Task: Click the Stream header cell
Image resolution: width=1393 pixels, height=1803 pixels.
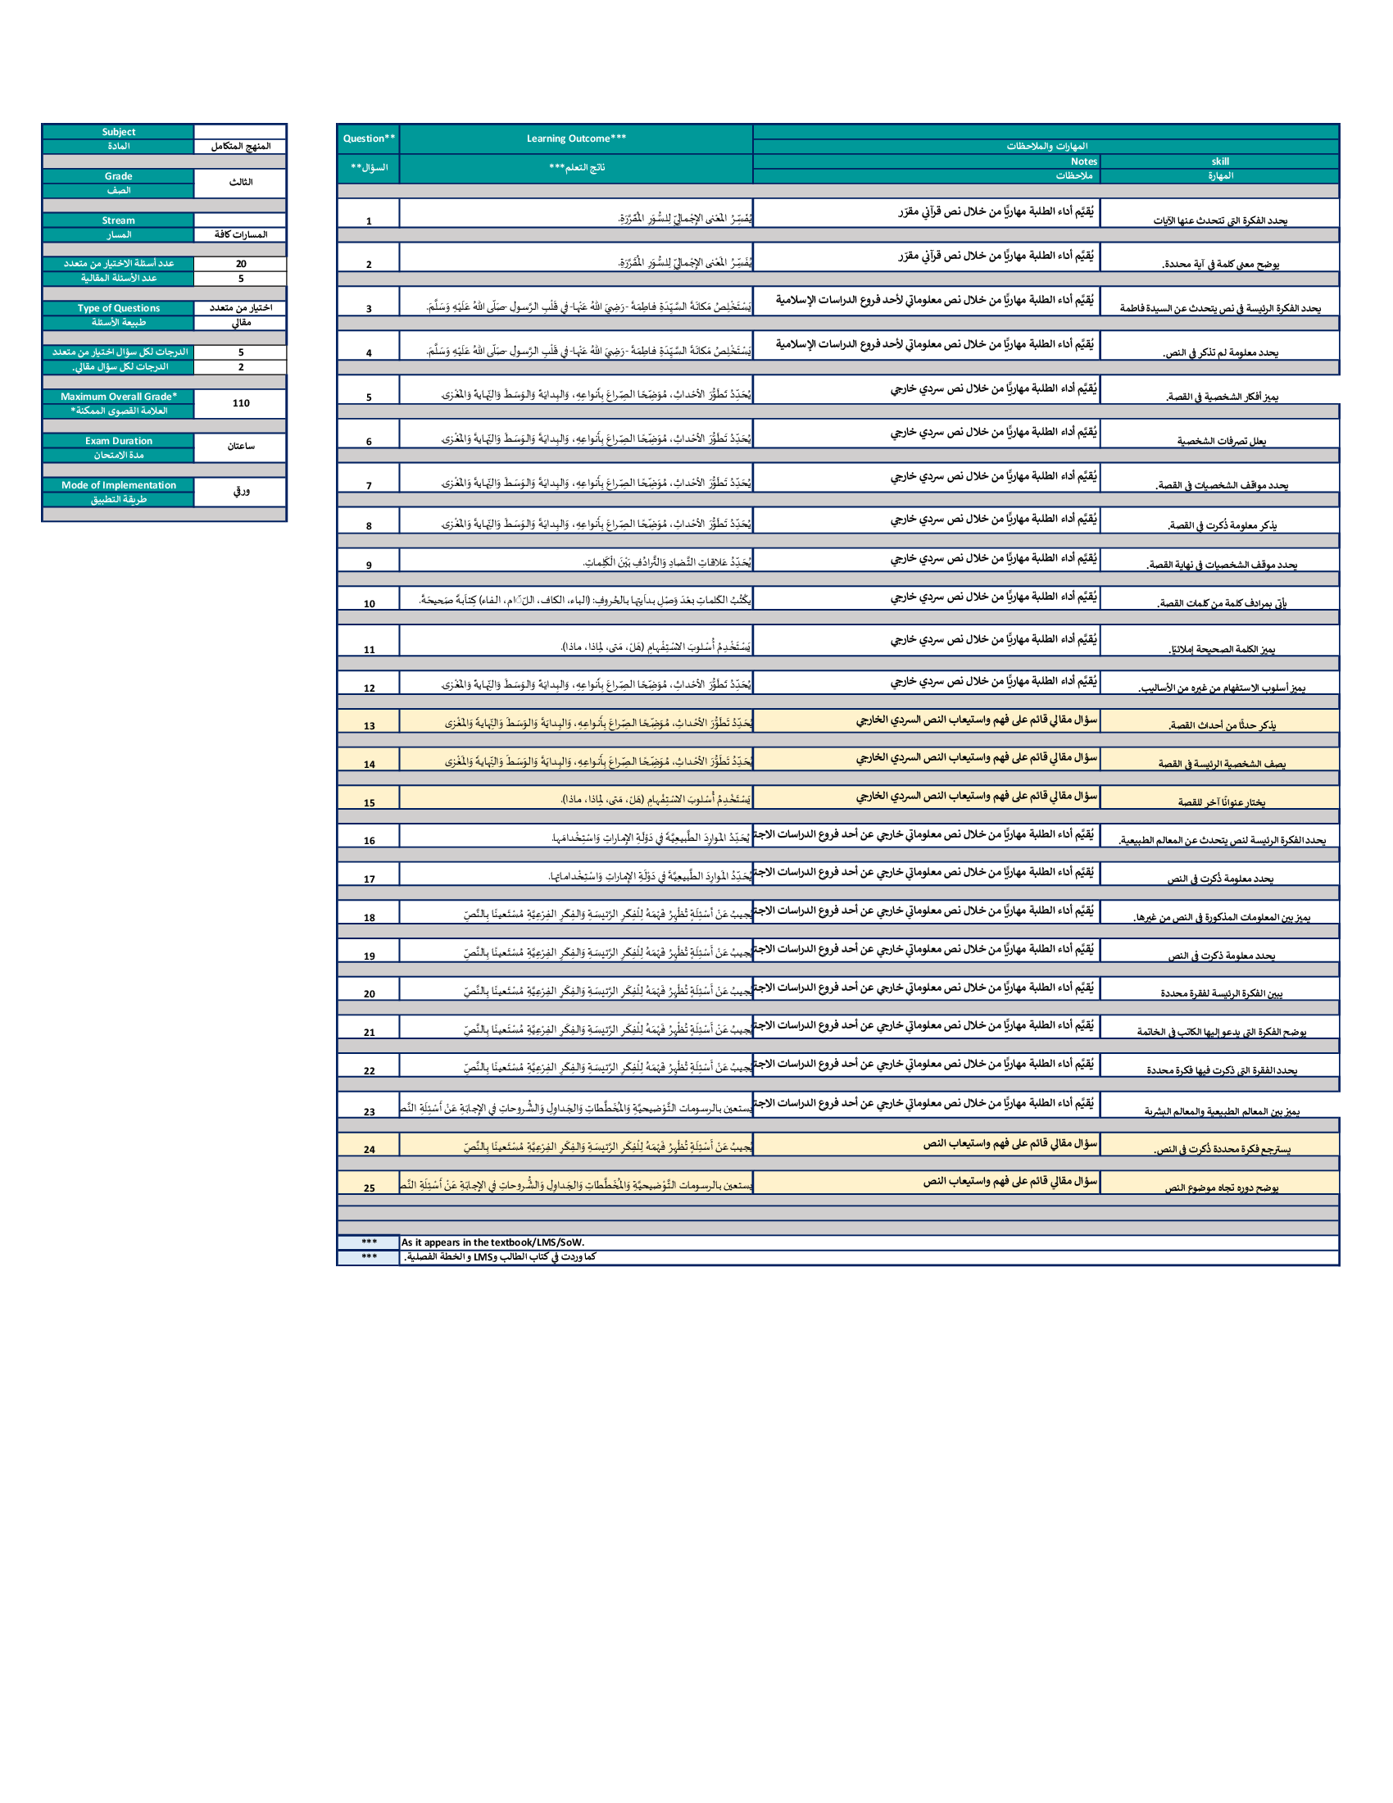Action: 118,220
